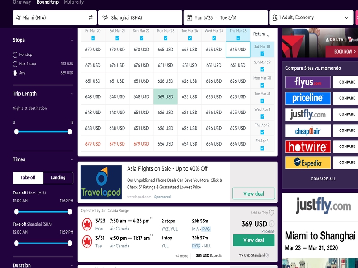Click the Shanghai (SHA) destination input field
358x268 pixels.
click(x=140, y=17)
